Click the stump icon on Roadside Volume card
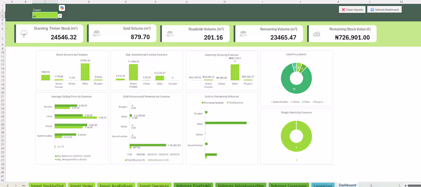Screen dimensions: 421x187 [x=170, y=34]
